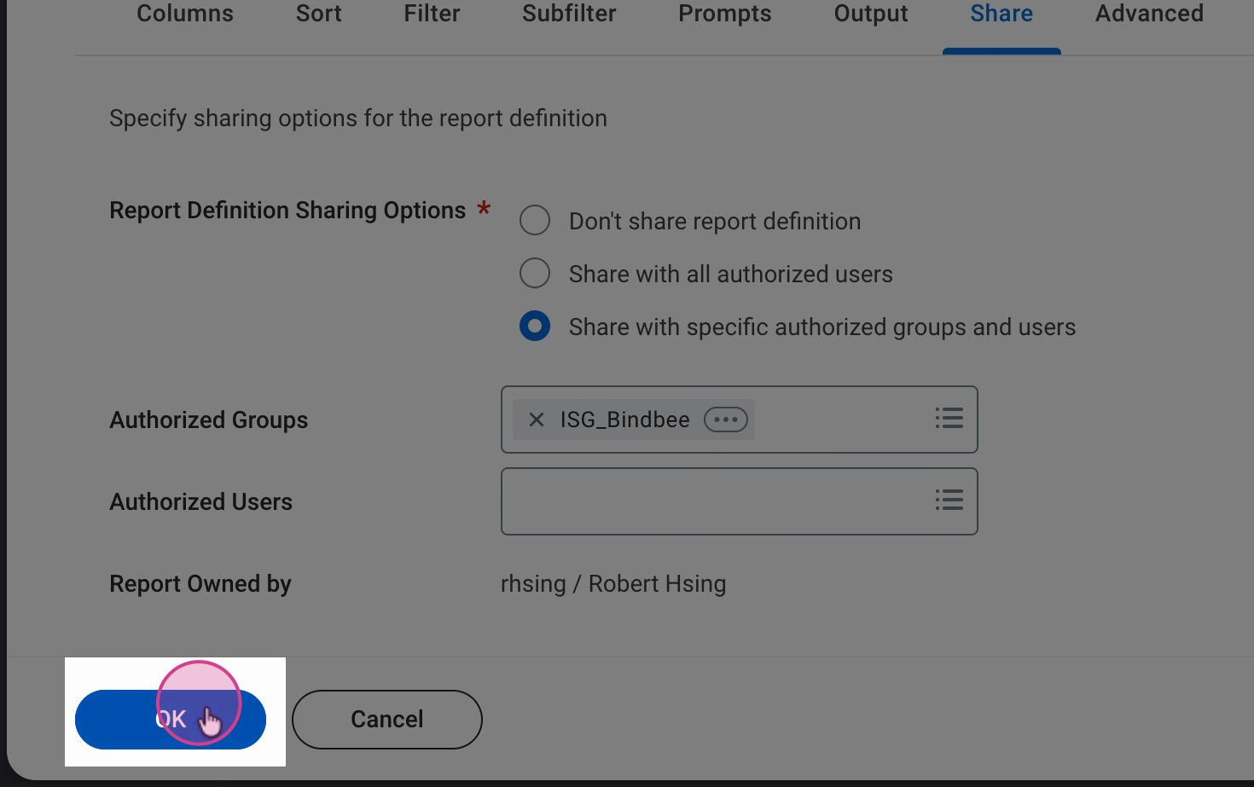Click the Authorized Groups label
Screen dimensions: 1254x787
coord(209,420)
